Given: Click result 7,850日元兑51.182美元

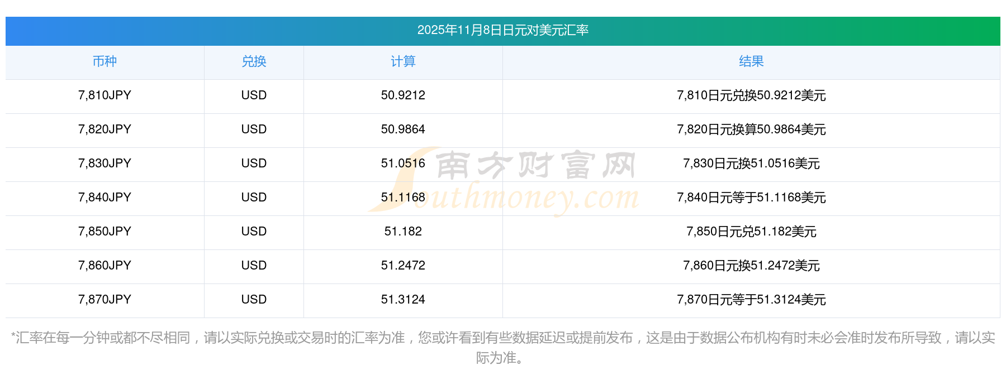Looking at the screenshot, I should pyautogui.click(x=751, y=232).
